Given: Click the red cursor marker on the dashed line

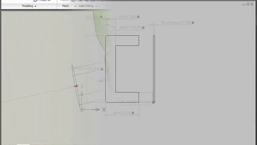Looking at the screenshot, I should [x=75, y=86].
